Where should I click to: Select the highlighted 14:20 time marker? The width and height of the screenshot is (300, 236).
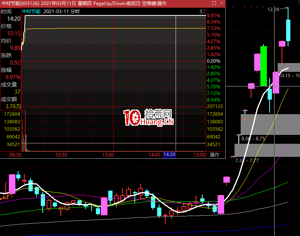pos(169,155)
